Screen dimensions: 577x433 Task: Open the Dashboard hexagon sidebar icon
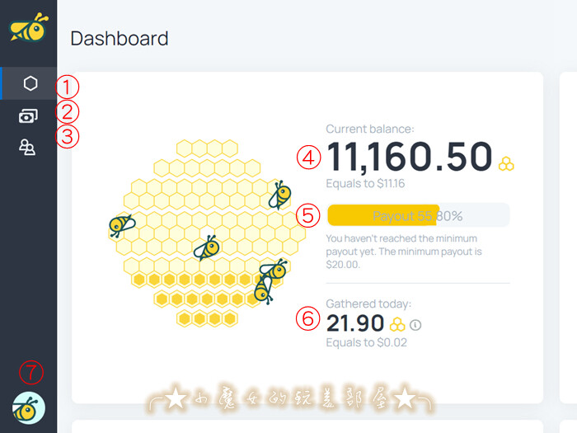click(30, 83)
